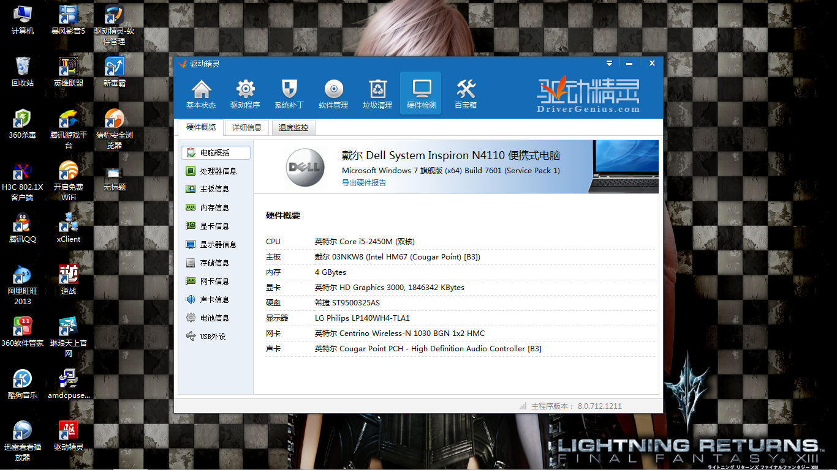The width and height of the screenshot is (837, 470).
Task: Select 琳琅天上官网 desktop icon
Action: [69, 337]
